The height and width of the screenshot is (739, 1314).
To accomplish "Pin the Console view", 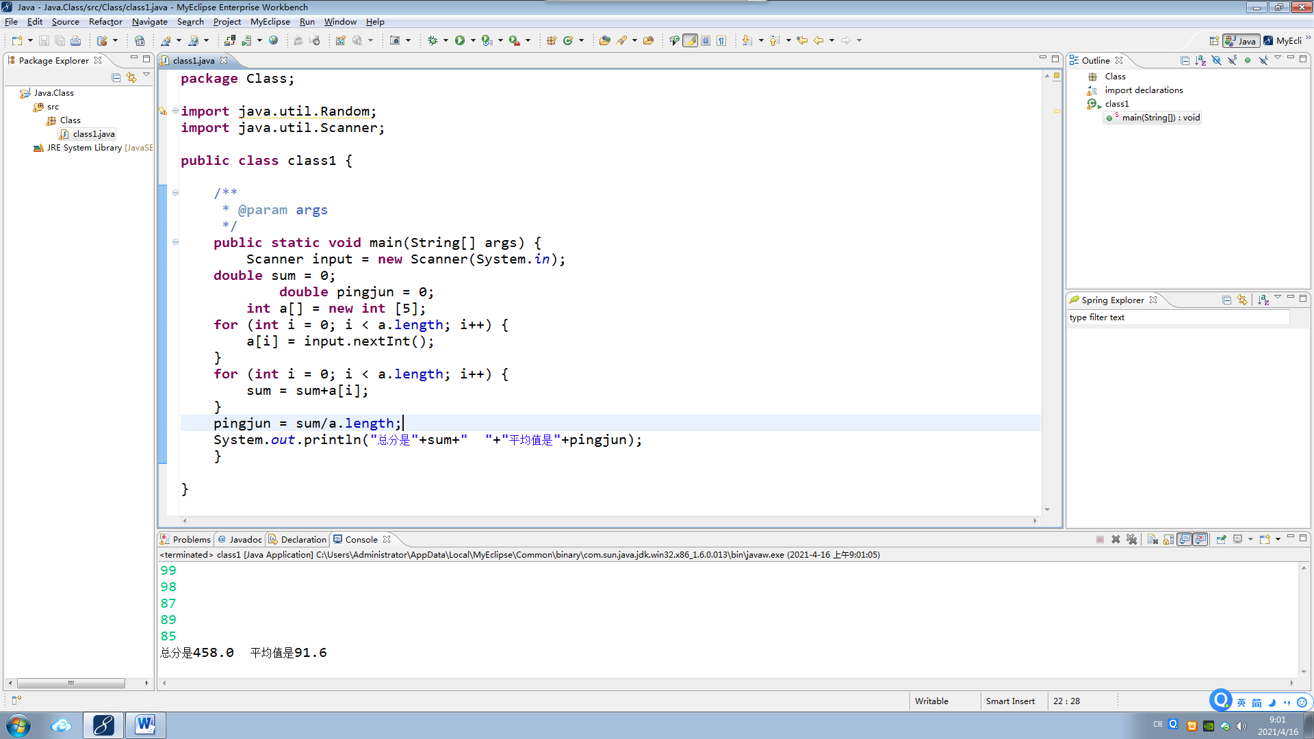I will coord(1221,540).
